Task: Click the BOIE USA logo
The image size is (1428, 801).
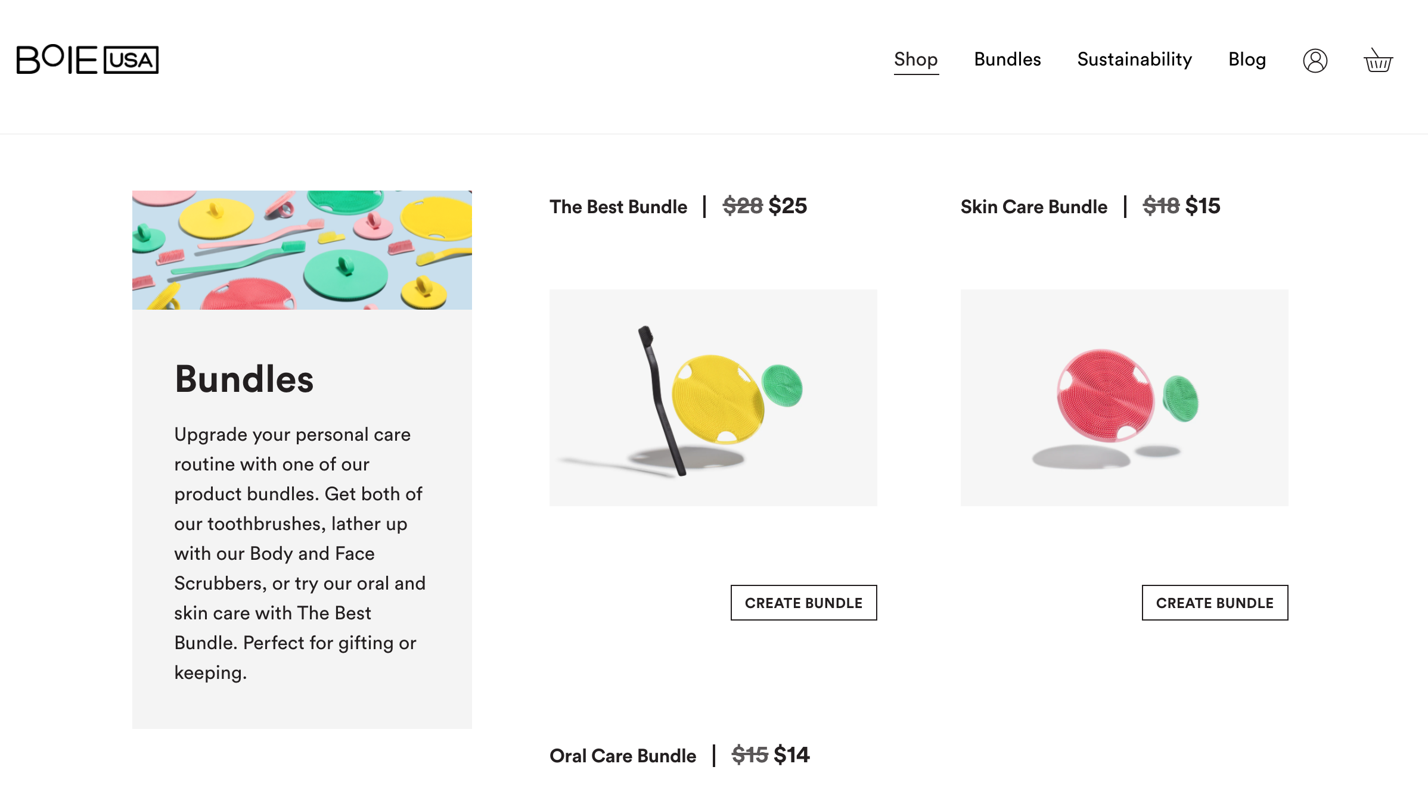Action: [x=87, y=60]
